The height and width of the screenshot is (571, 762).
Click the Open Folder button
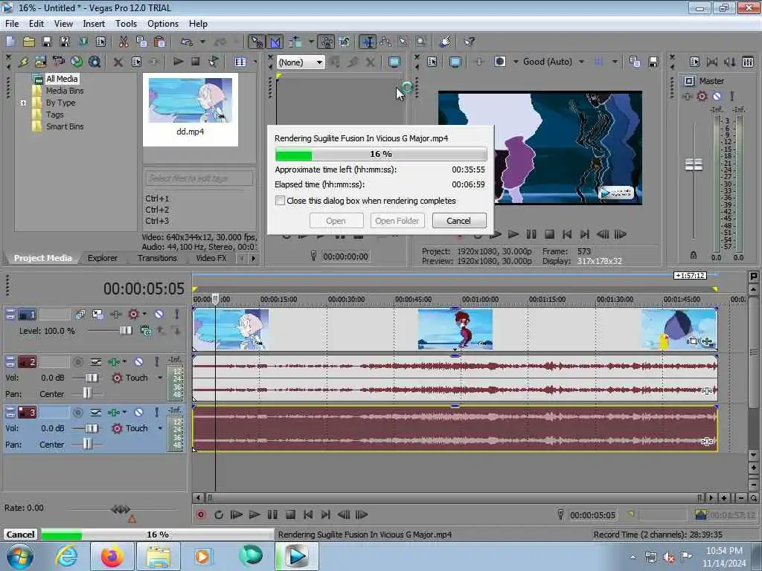coord(397,221)
